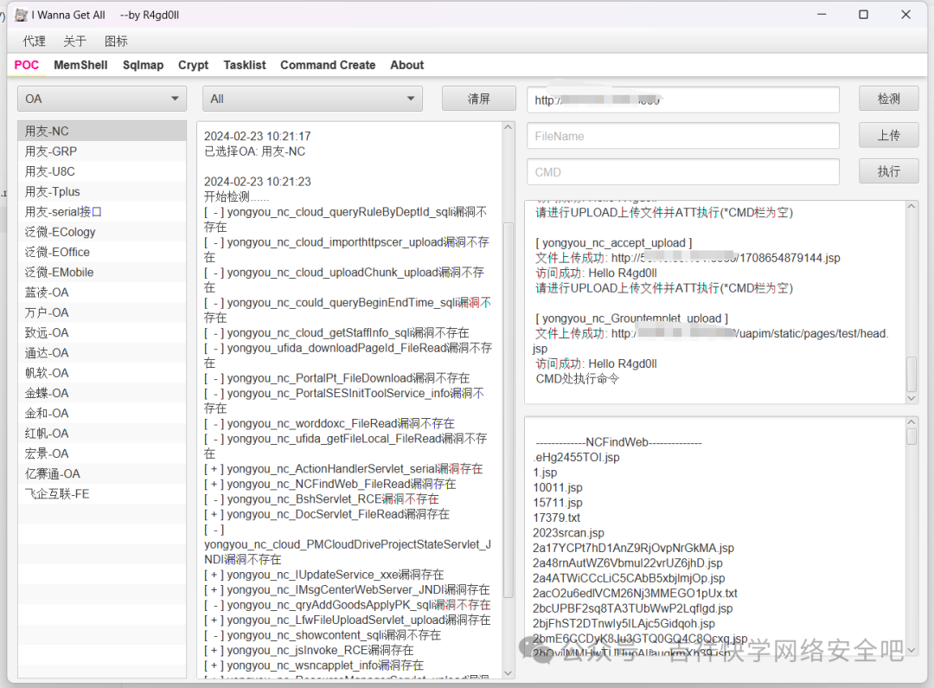Image resolution: width=934 pixels, height=688 pixels.
Task: Click yongyou_nc_BshServlet_RCE result line
Action: coord(322,499)
